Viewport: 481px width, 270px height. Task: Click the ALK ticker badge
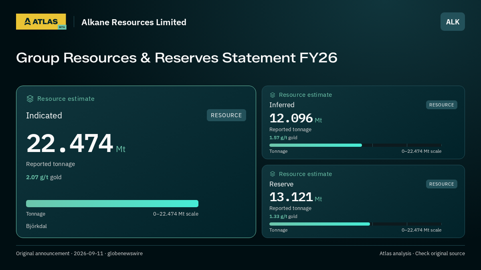[x=453, y=22]
